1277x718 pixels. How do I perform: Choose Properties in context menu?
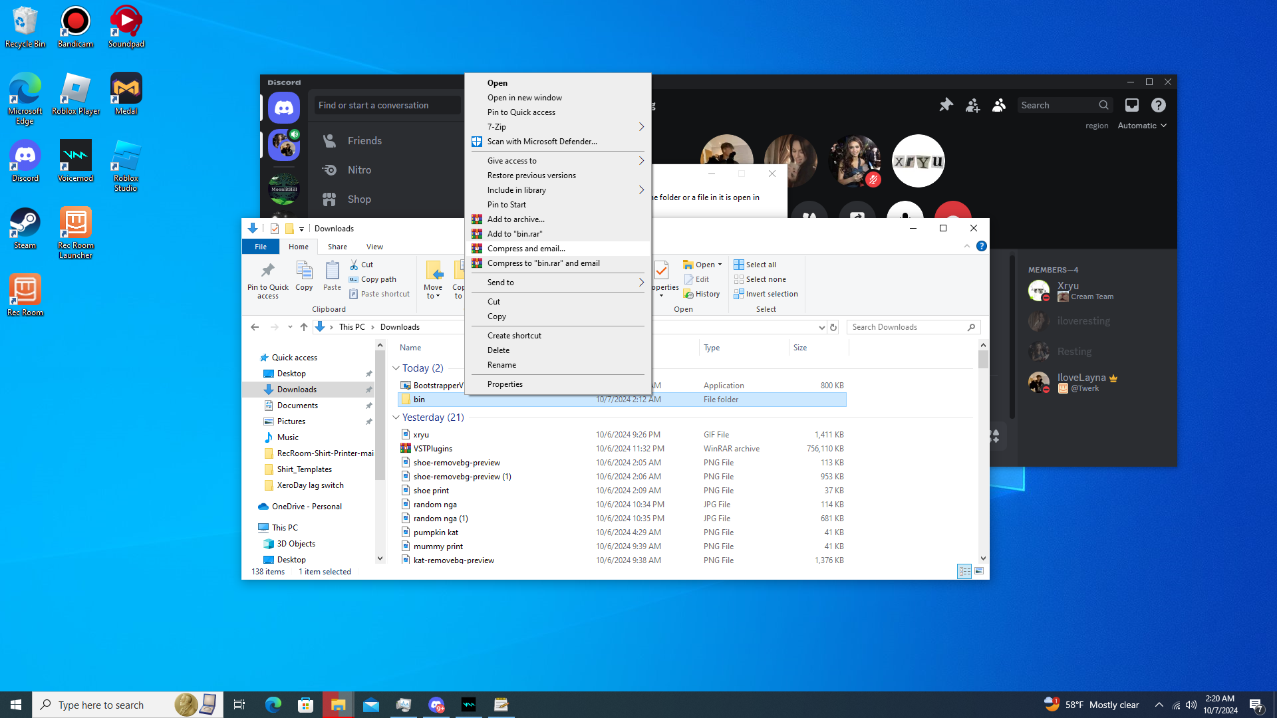click(x=505, y=384)
